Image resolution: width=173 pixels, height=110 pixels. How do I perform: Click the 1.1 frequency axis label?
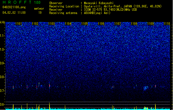pyautogui.click(x=2, y=36)
